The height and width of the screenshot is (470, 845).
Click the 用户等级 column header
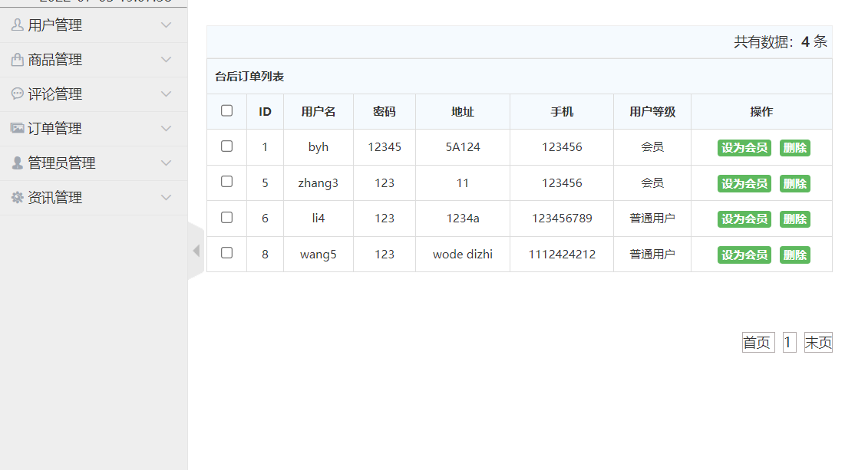coord(652,111)
